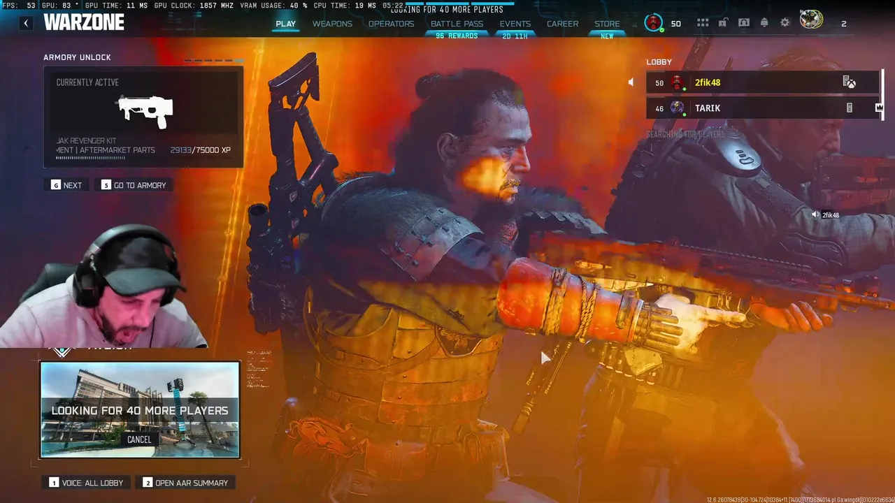This screenshot has height=503, width=895.
Task: Click TARIK's avatar emblem in lobby
Action: coord(677,108)
